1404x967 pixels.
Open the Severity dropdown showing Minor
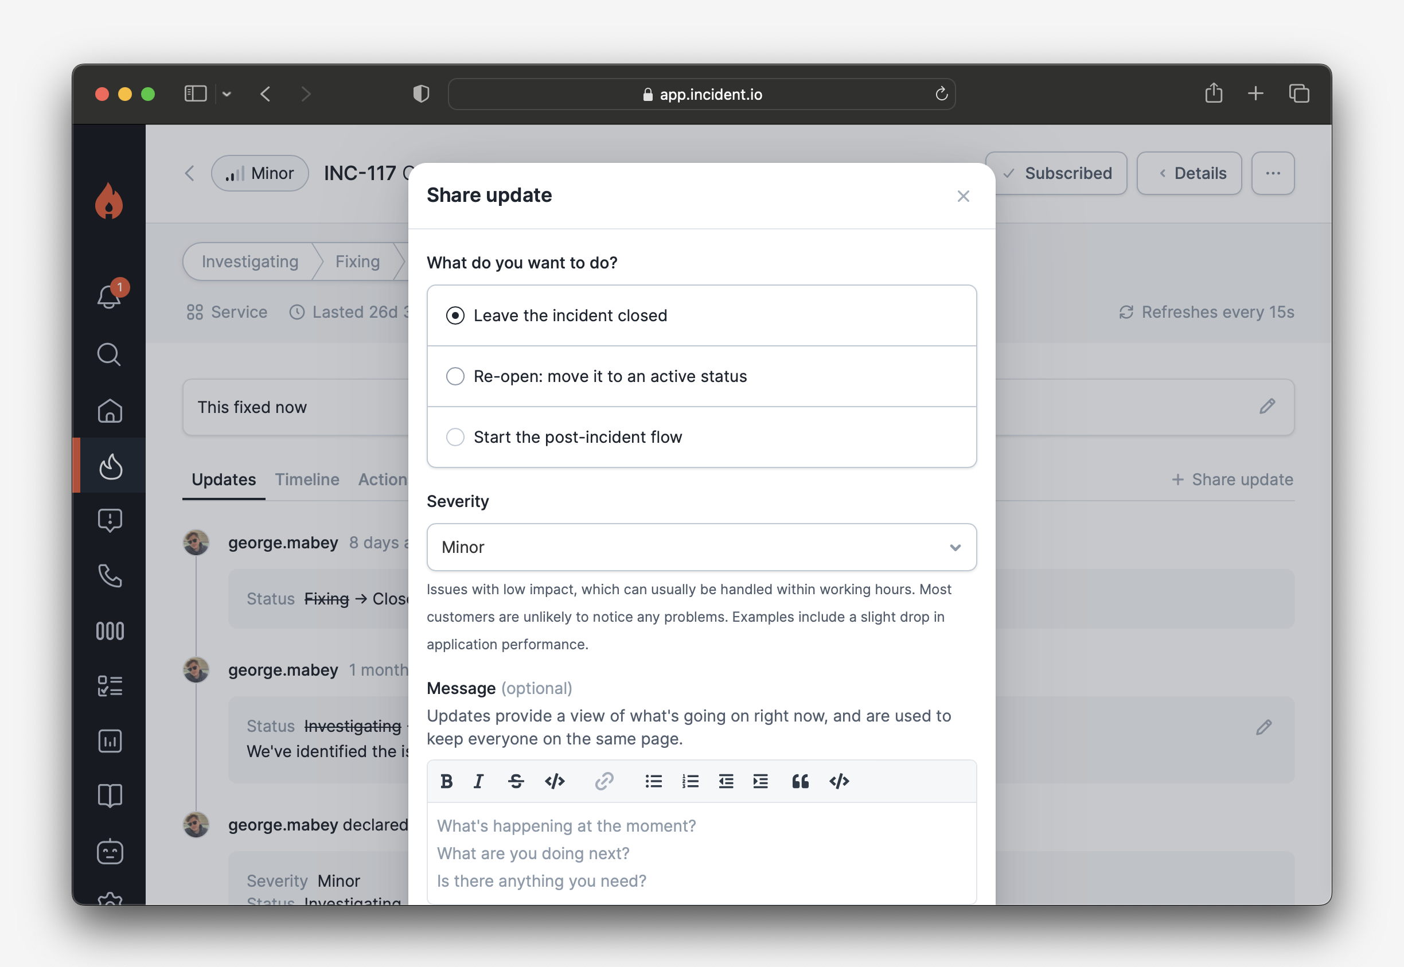pos(701,547)
